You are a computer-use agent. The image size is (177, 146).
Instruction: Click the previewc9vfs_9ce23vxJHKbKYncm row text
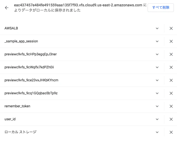click(x=31, y=80)
